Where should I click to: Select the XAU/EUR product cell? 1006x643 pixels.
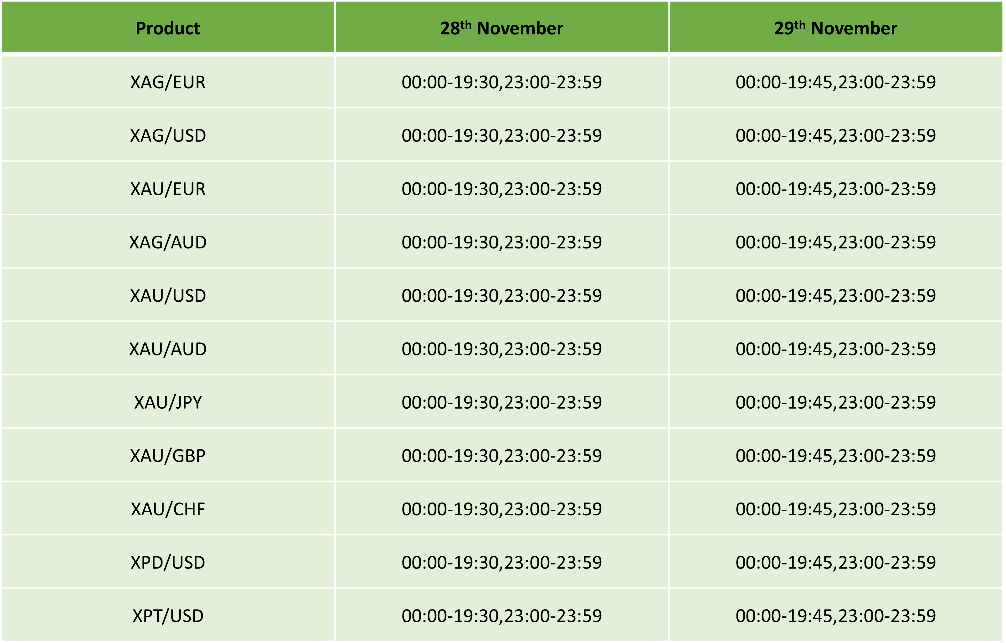[x=167, y=189]
